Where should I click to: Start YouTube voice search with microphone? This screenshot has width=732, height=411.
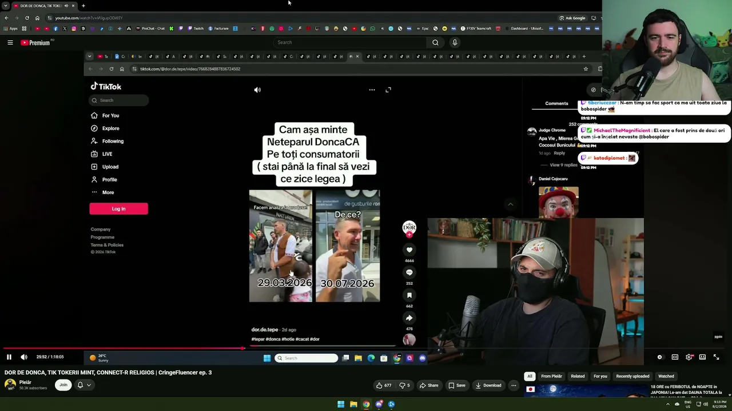click(455, 42)
